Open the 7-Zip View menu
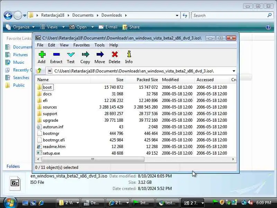The height and width of the screenshot is (208, 277). pyautogui.click(x=64, y=45)
